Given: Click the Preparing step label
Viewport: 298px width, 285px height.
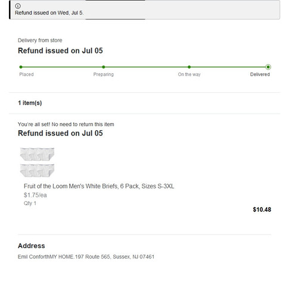Looking at the screenshot, I should tap(104, 74).
